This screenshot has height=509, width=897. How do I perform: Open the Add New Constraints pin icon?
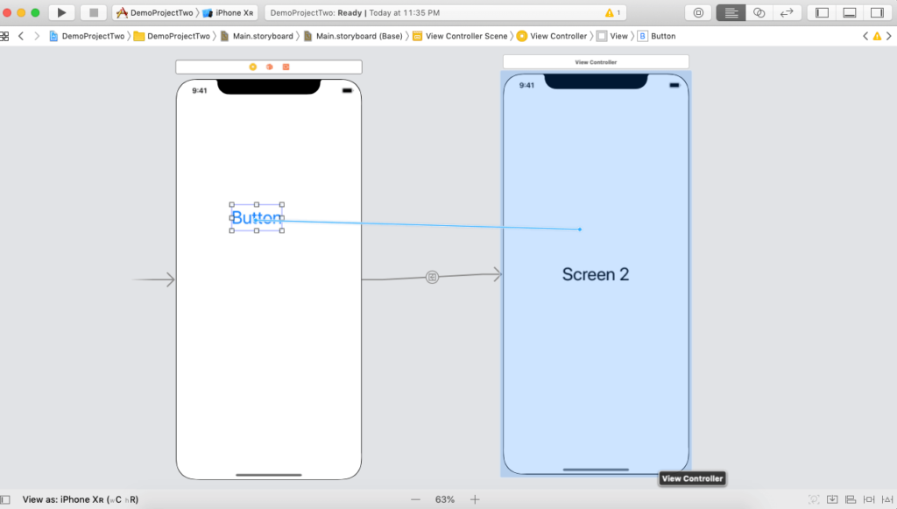point(869,499)
